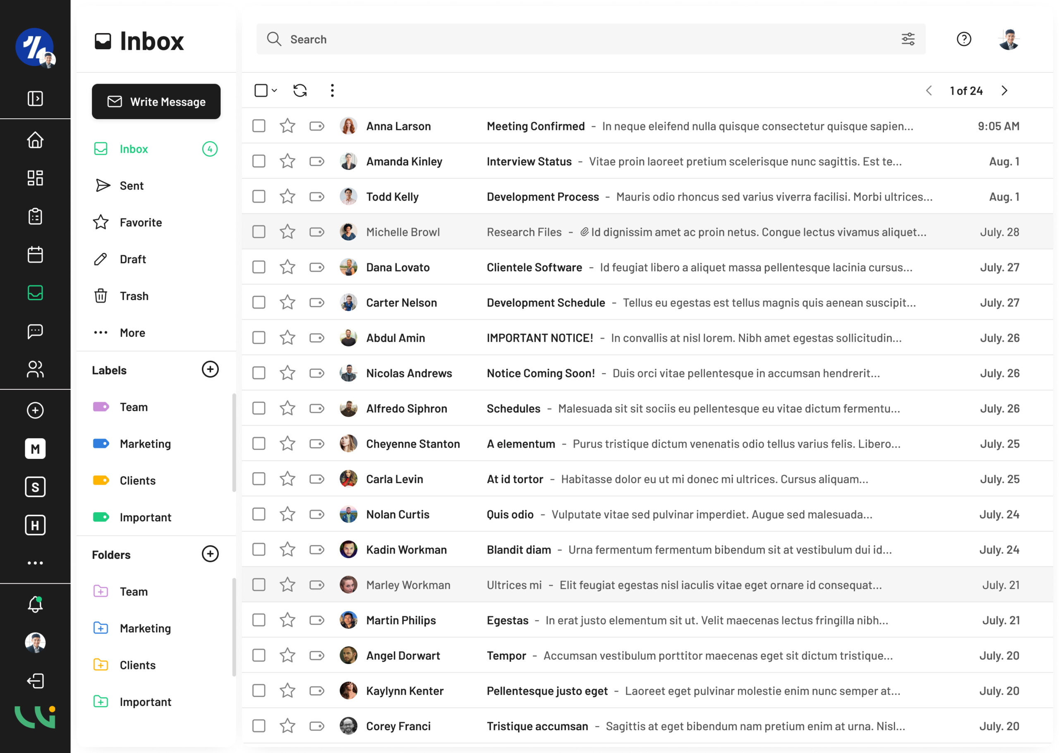Viewport: 1059px width, 753px height.
Task: Click the help question mark icon
Action: [x=963, y=39]
